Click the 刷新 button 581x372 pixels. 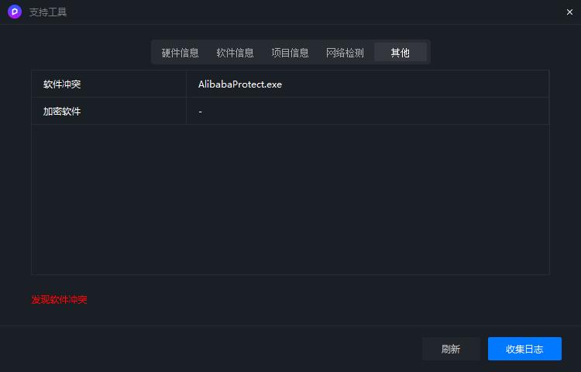tap(451, 349)
